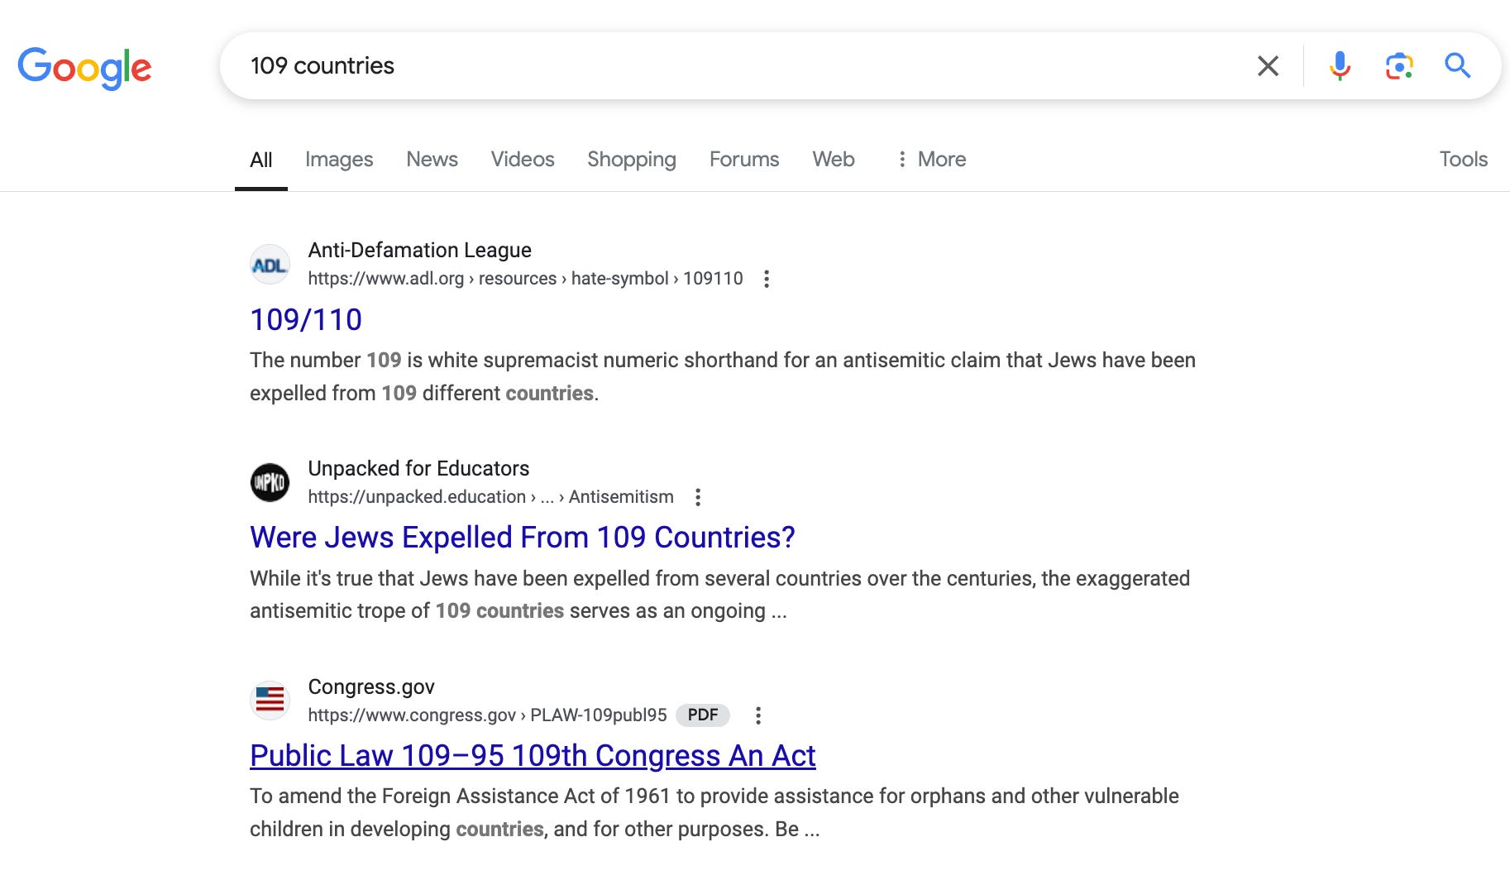This screenshot has width=1510, height=880.
Task: Click snippet starting 'The number 109 is white'
Action: [x=723, y=376]
